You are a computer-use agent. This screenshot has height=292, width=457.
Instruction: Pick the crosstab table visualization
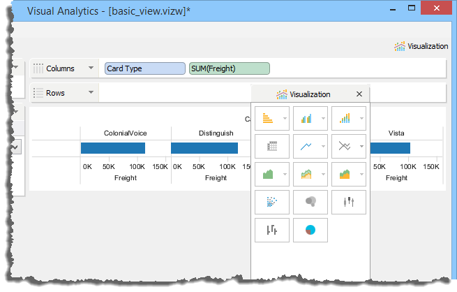(272, 146)
